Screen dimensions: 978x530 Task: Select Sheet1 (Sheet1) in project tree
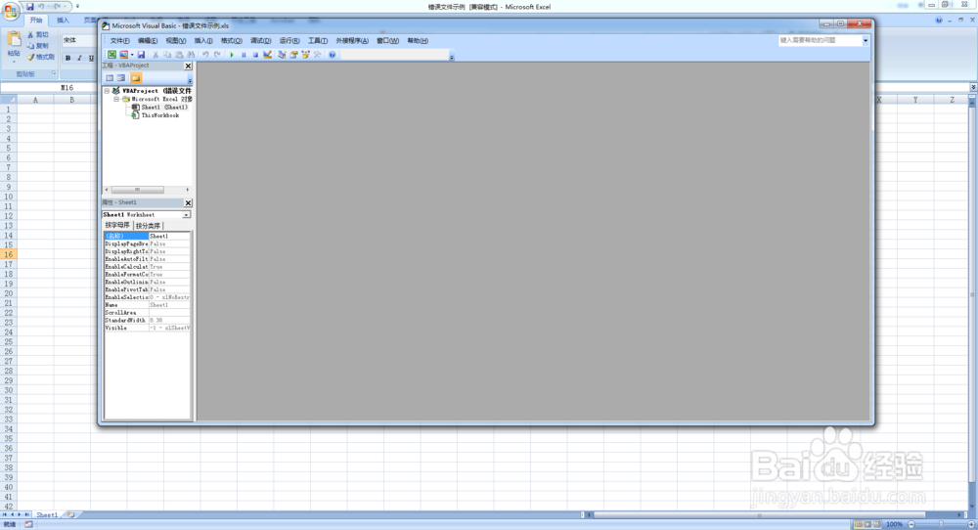[x=164, y=108]
